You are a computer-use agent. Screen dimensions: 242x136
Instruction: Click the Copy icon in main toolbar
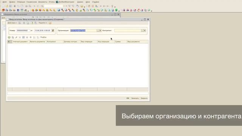pos(19,6)
